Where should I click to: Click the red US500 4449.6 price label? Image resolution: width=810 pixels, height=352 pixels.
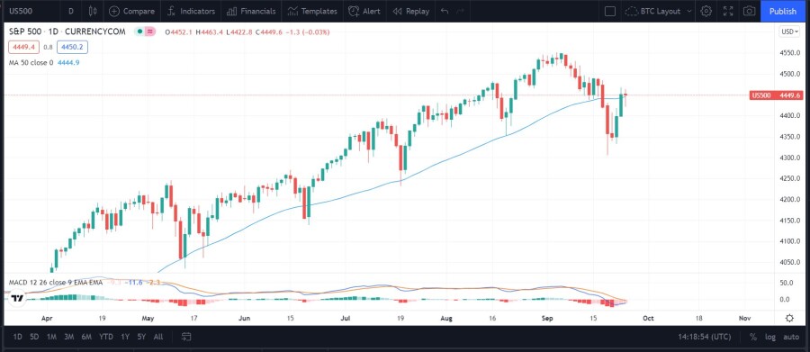777,95
